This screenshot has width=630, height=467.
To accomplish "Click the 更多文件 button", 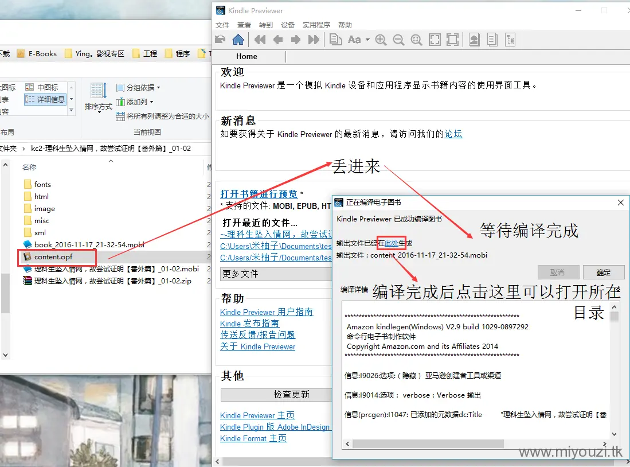I will 276,274.
